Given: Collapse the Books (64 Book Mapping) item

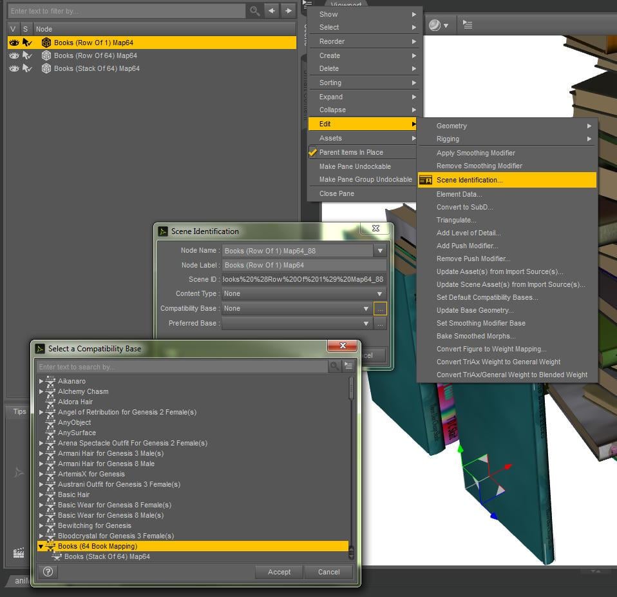Looking at the screenshot, I should pyautogui.click(x=41, y=546).
